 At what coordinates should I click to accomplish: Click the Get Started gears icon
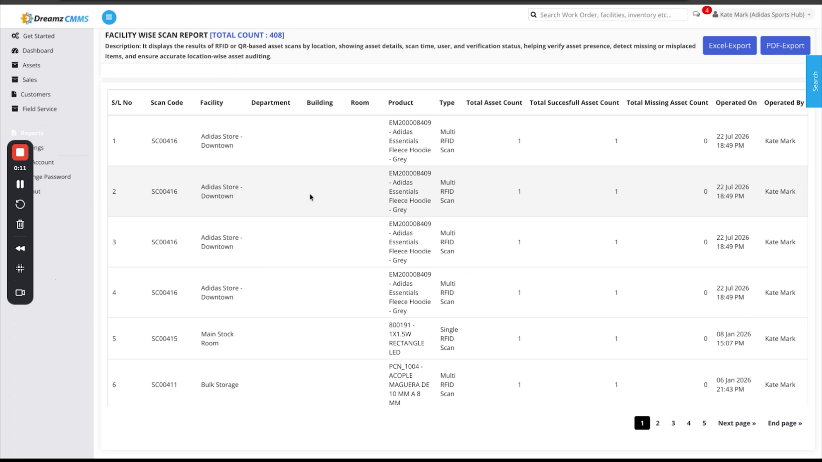[15, 36]
